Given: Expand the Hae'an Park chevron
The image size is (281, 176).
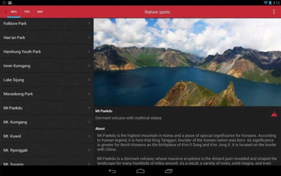Looking at the screenshot, I should click(89, 38).
